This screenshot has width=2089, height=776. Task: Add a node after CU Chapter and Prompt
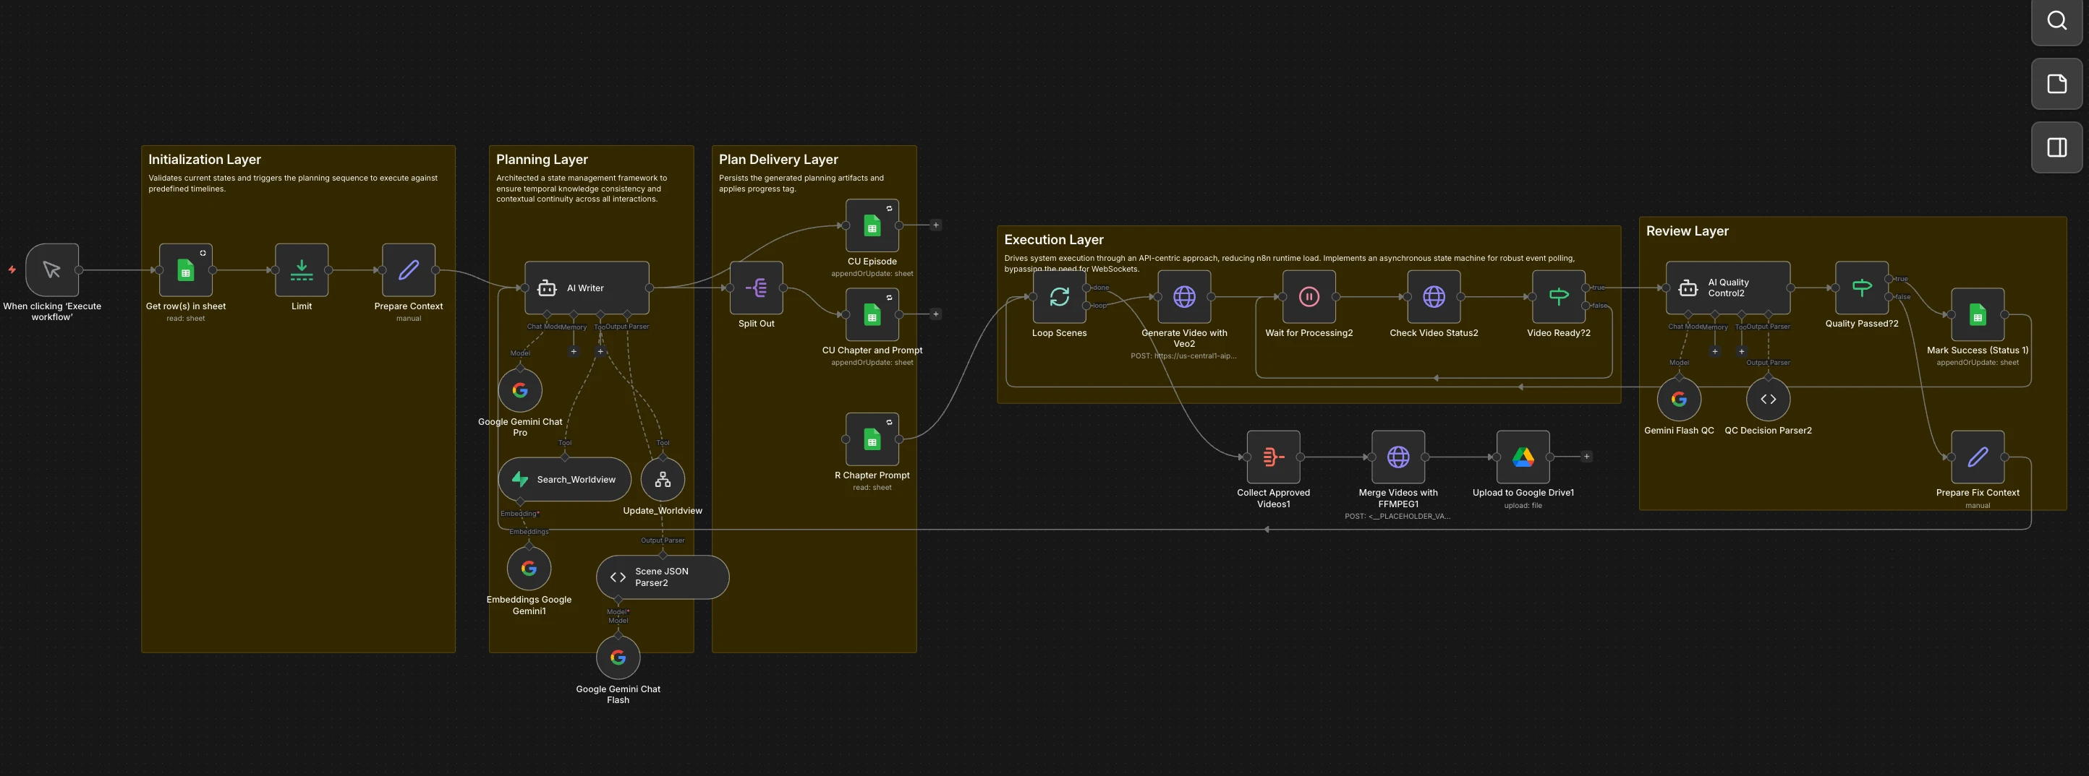tap(936, 314)
